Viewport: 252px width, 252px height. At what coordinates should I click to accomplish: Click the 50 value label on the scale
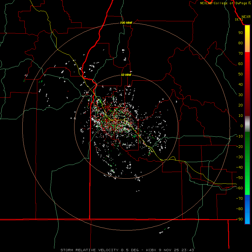pos(241,74)
